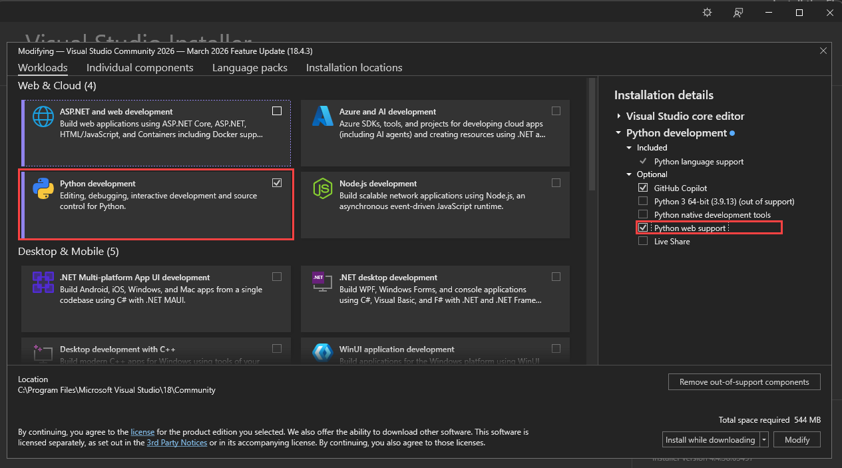Expand Visual Studio core editor details

(619, 116)
